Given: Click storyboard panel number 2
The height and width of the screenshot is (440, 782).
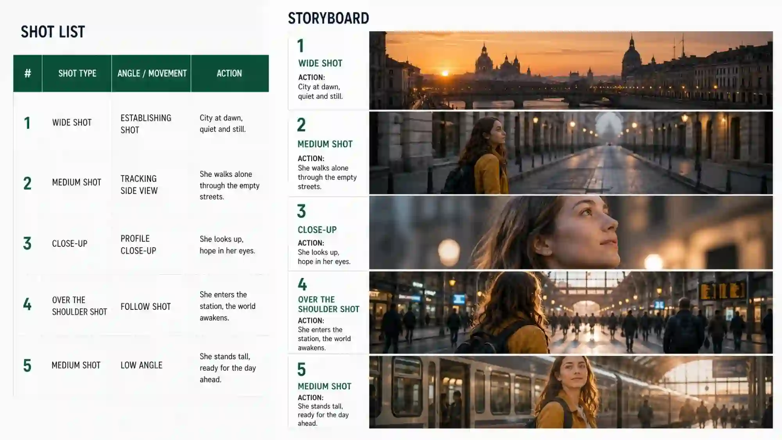Looking at the screenshot, I should [301, 125].
